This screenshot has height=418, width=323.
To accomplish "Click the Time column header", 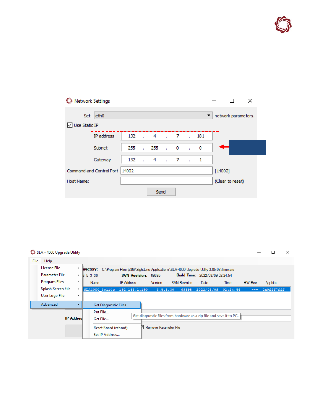I will tap(228, 283).
